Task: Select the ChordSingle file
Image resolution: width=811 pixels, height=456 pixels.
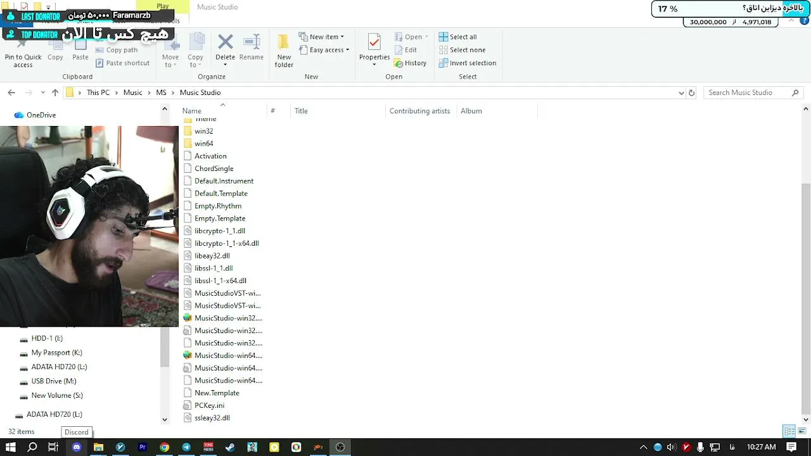Action: 214,168
